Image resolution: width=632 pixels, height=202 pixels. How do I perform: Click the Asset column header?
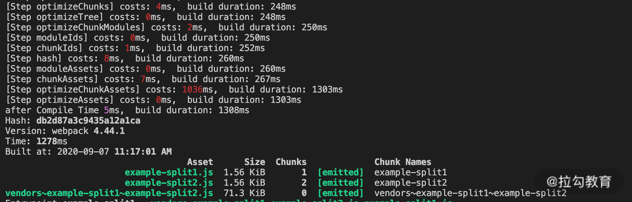(200, 162)
